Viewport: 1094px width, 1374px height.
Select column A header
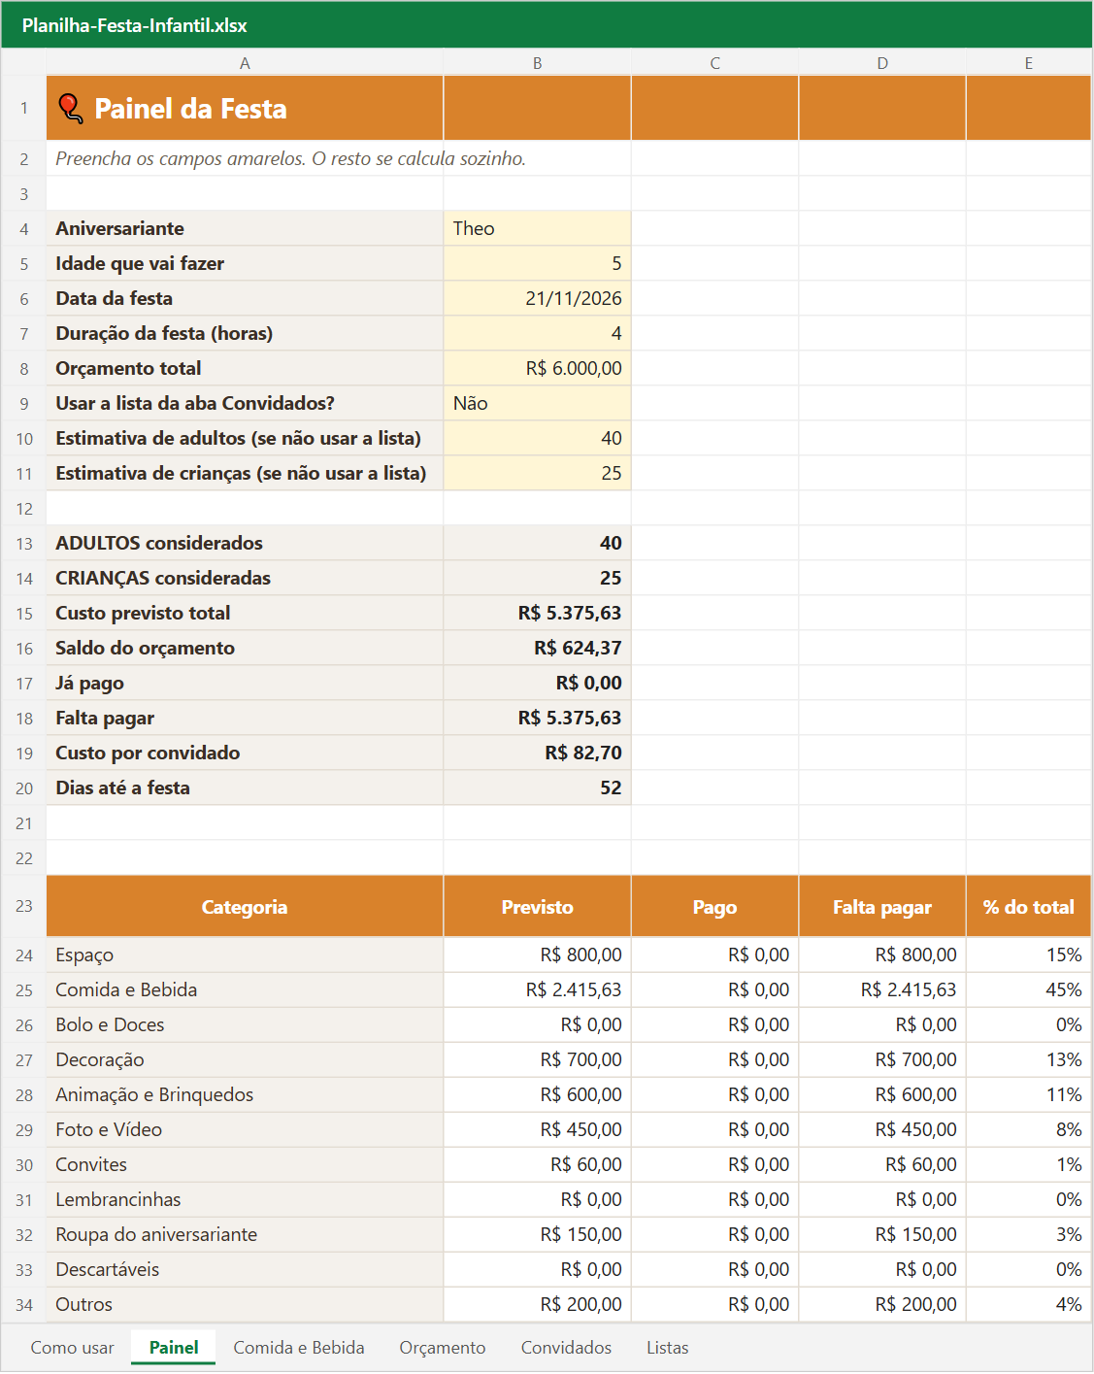[245, 63]
